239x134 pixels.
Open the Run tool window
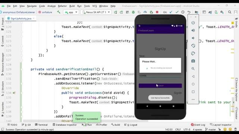[87, 125]
